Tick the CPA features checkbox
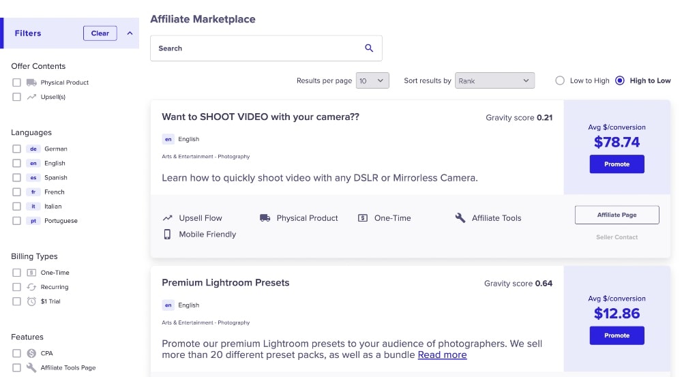 (16, 353)
